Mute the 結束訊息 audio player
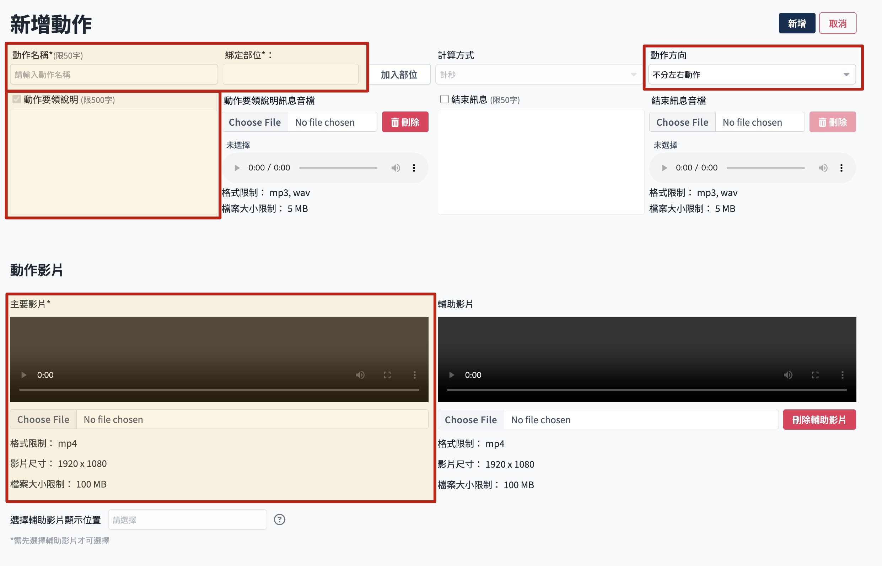882x566 pixels. tap(823, 168)
